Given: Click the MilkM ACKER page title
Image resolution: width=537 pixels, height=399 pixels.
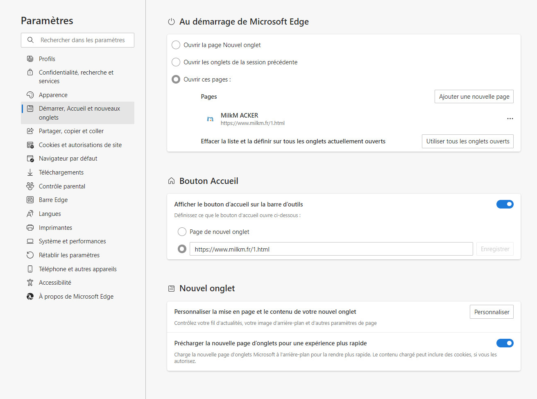Looking at the screenshot, I should pos(240,116).
